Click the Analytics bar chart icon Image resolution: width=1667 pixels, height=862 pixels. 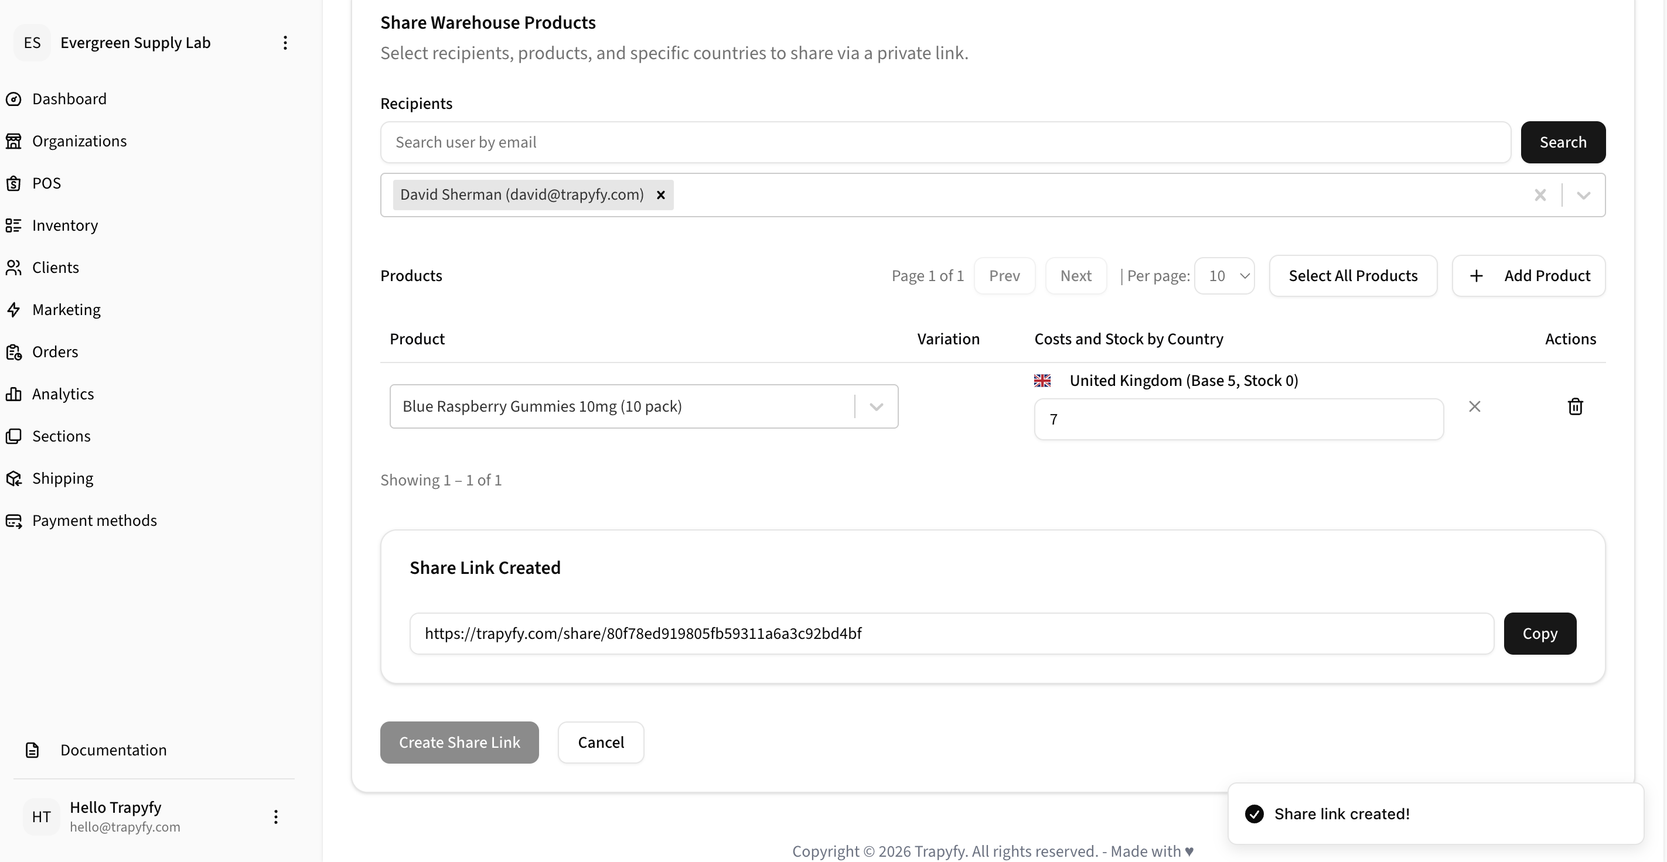13,394
